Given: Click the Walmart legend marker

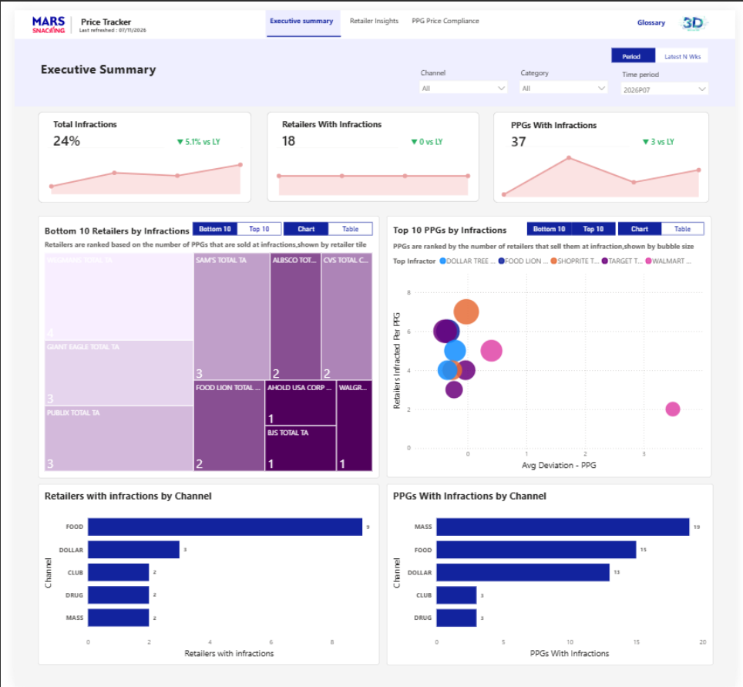Looking at the screenshot, I should pos(648,261).
